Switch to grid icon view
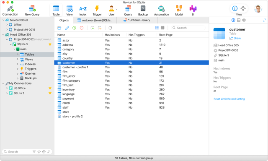268x161 pixels. [162, 28]
